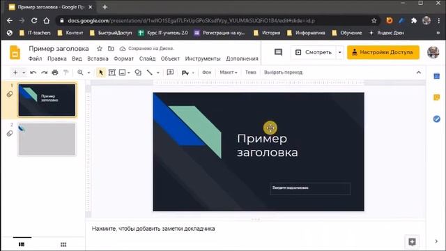Click the Смотреть present button

[313, 52]
